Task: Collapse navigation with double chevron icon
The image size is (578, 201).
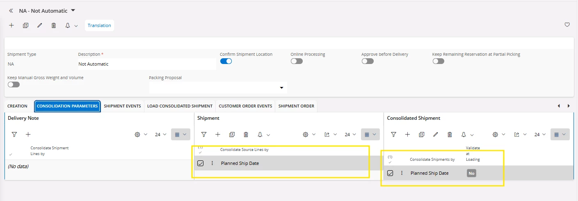Action: (x=11, y=11)
